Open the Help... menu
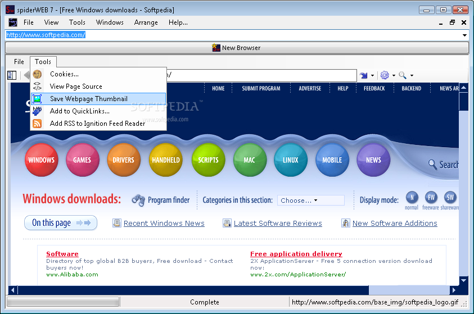This screenshot has height=314, width=474. click(x=178, y=22)
